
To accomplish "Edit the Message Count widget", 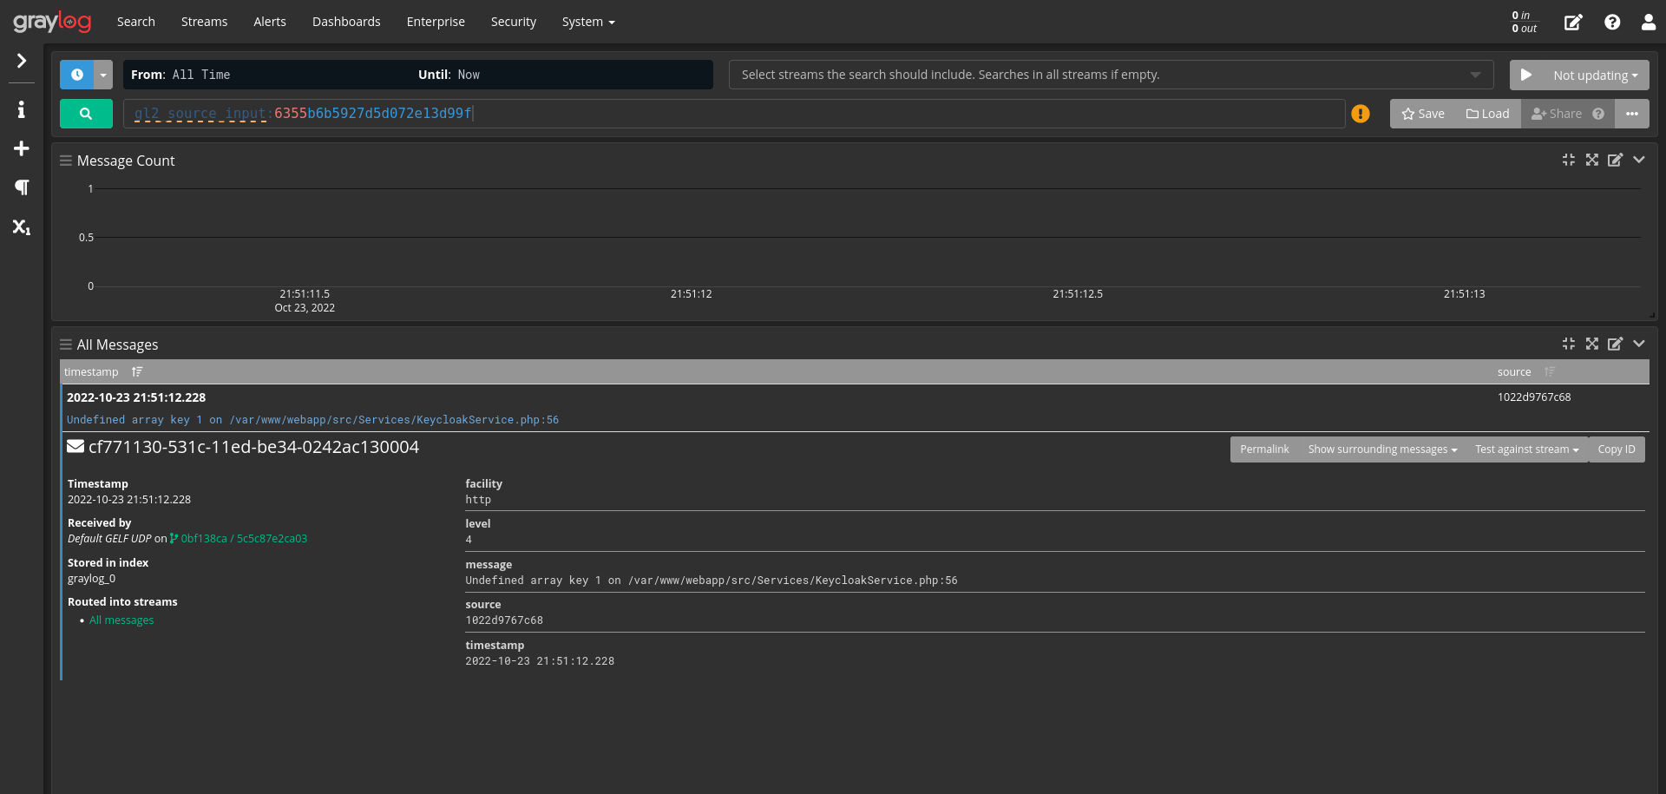I will pyautogui.click(x=1615, y=160).
